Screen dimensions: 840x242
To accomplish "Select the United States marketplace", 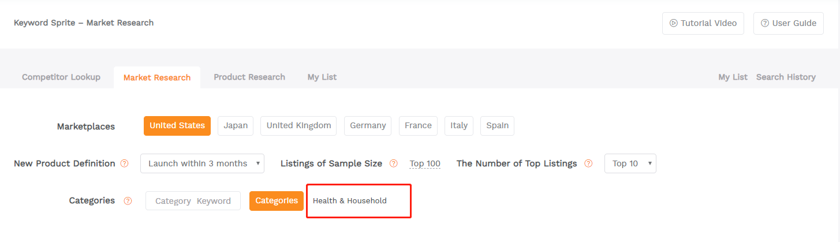I will point(177,126).
